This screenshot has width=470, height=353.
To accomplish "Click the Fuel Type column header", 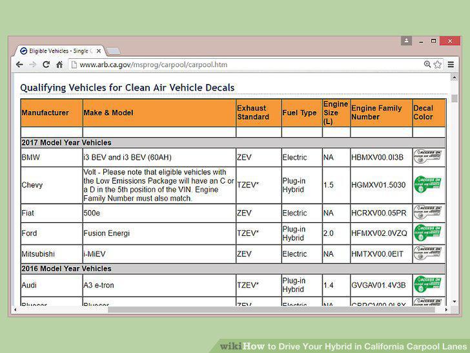I will tap(302, 113).
